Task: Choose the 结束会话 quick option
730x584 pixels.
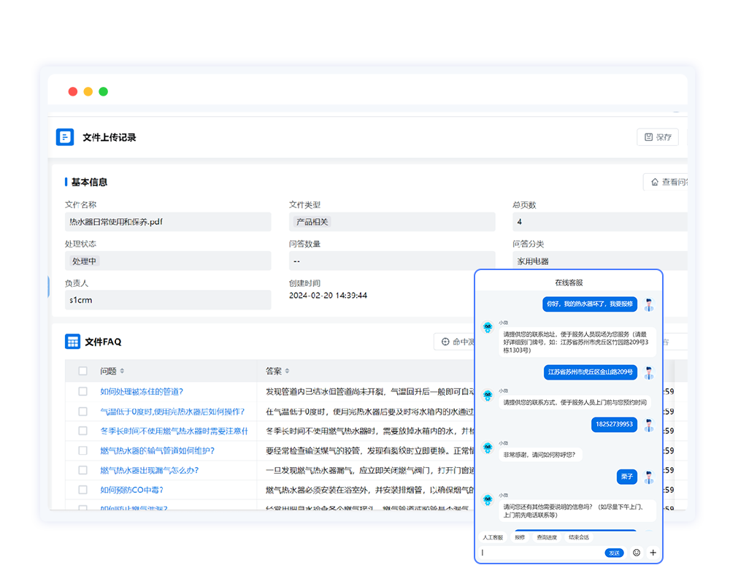Action: point(579,537)
